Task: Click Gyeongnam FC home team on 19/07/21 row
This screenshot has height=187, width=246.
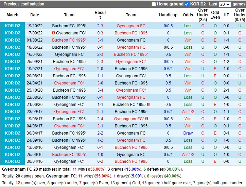Action: pyautogui.click(x=69, y=69)
